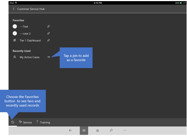Open Tier 1 Dashboard from favorites
187x136 pixels.
click(x=30, y=40)
